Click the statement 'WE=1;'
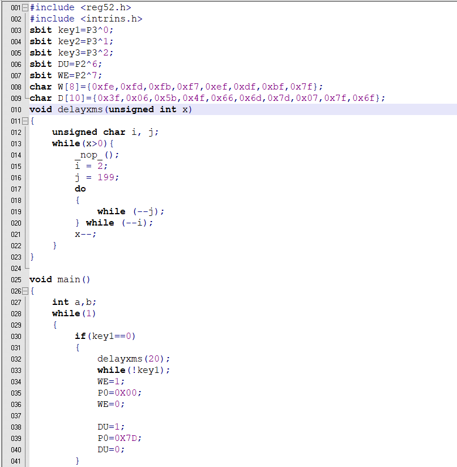 click(111, 381)
